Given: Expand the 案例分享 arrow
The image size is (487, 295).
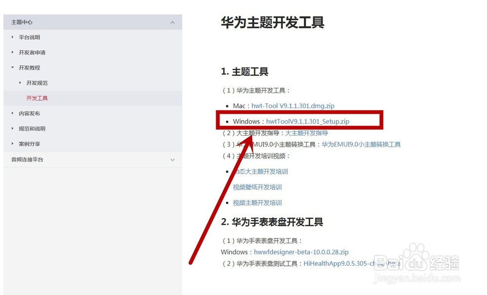Looking at the screenshot, I should (x=13, y=144).
